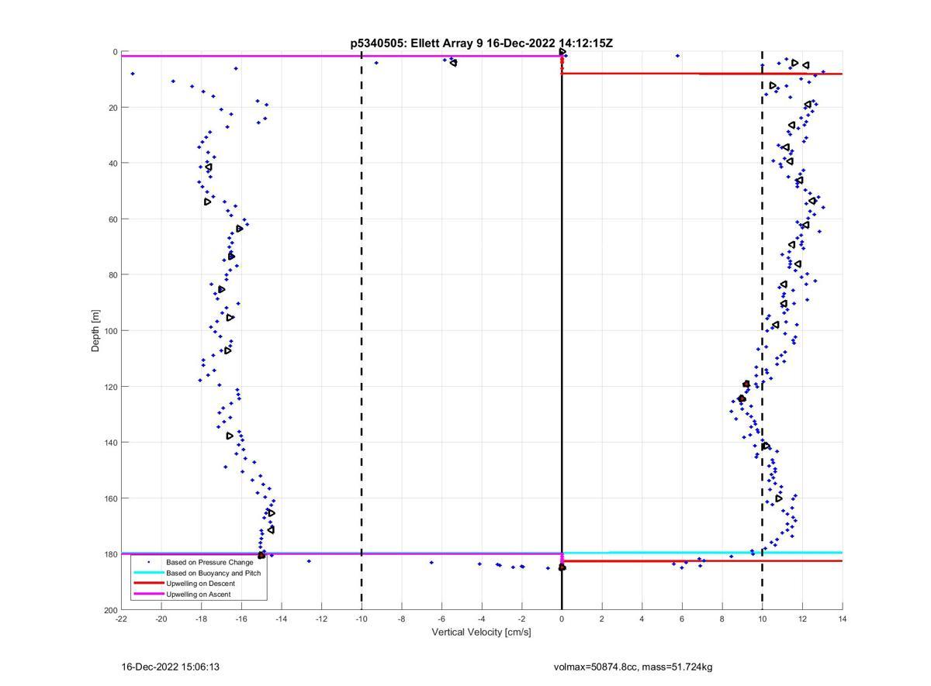Screen dimensions: 931x686
Task: Click the magenta line swatch in legend
Action: click(x=148, y=594)
